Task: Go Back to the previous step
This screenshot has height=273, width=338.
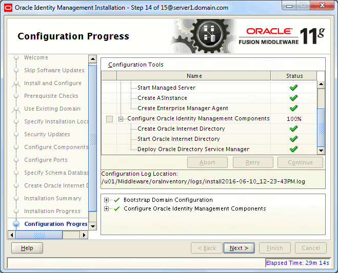Action: [x=207, y=248]
